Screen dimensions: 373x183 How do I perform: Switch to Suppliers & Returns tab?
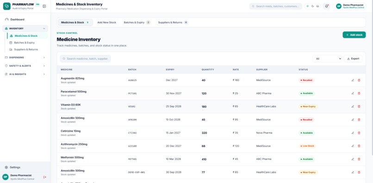tap(173, 23)
